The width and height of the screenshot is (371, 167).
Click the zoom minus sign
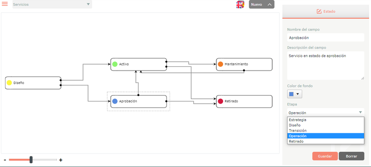[5, 160]
